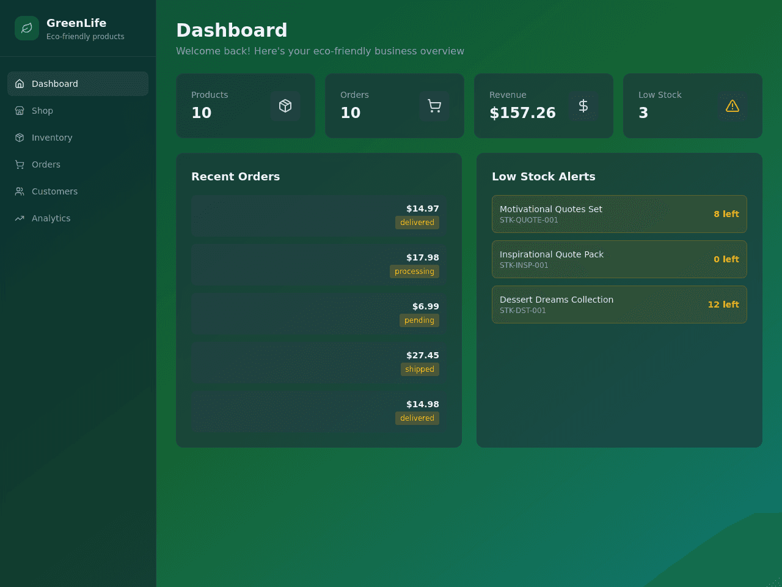Click the Products card package icon

coord(285,106)
